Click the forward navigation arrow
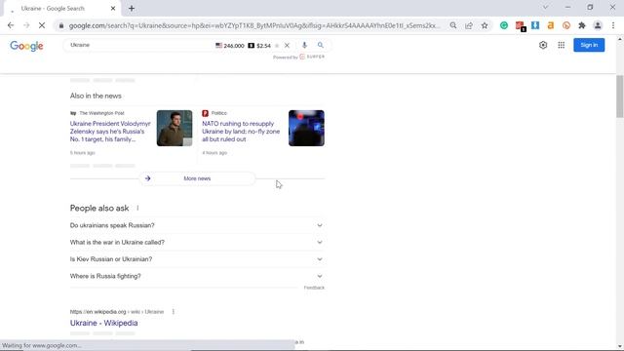The height and width of the screenshot is (351, 624). [26, 25]
